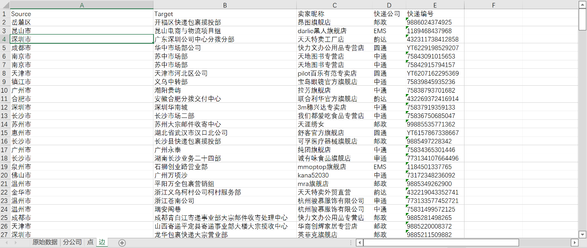Click the 快递编号 header cell
Screen dimensions: 587x248
tap(435, 14)
